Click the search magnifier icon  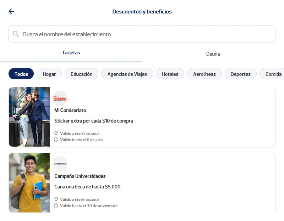(16, 34)
